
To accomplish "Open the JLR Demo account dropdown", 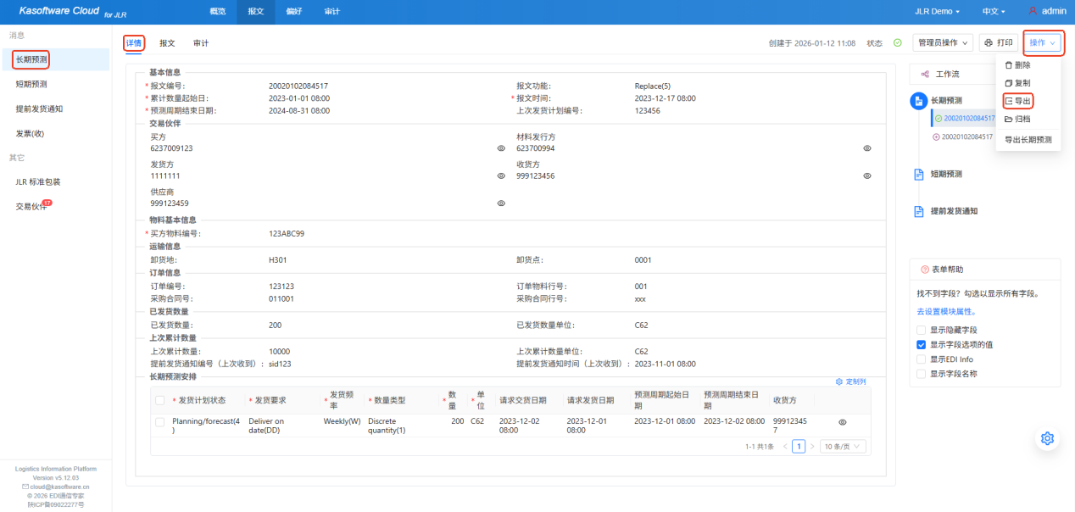I will tap(938, 11).
